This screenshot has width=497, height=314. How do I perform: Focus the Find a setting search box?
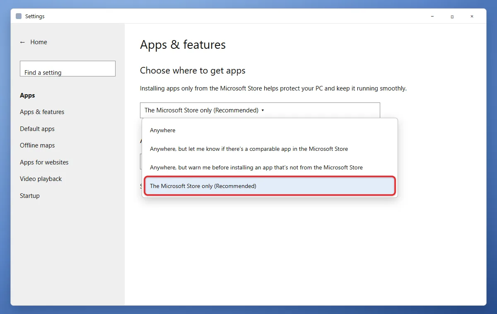[68, 69]
